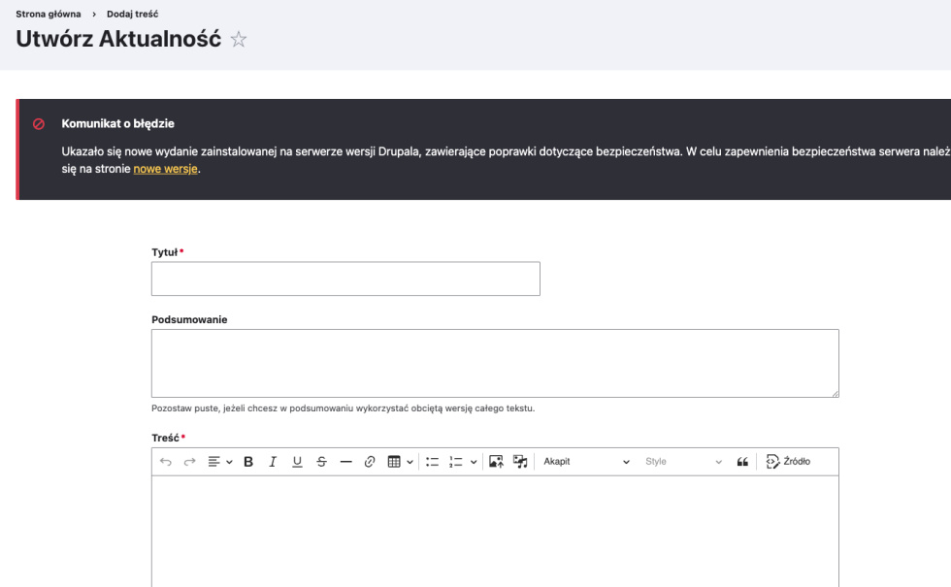The width and height of the screenshot is (951, 587).
Task: Expand the Style dropdown
Action: coord(683,462)
